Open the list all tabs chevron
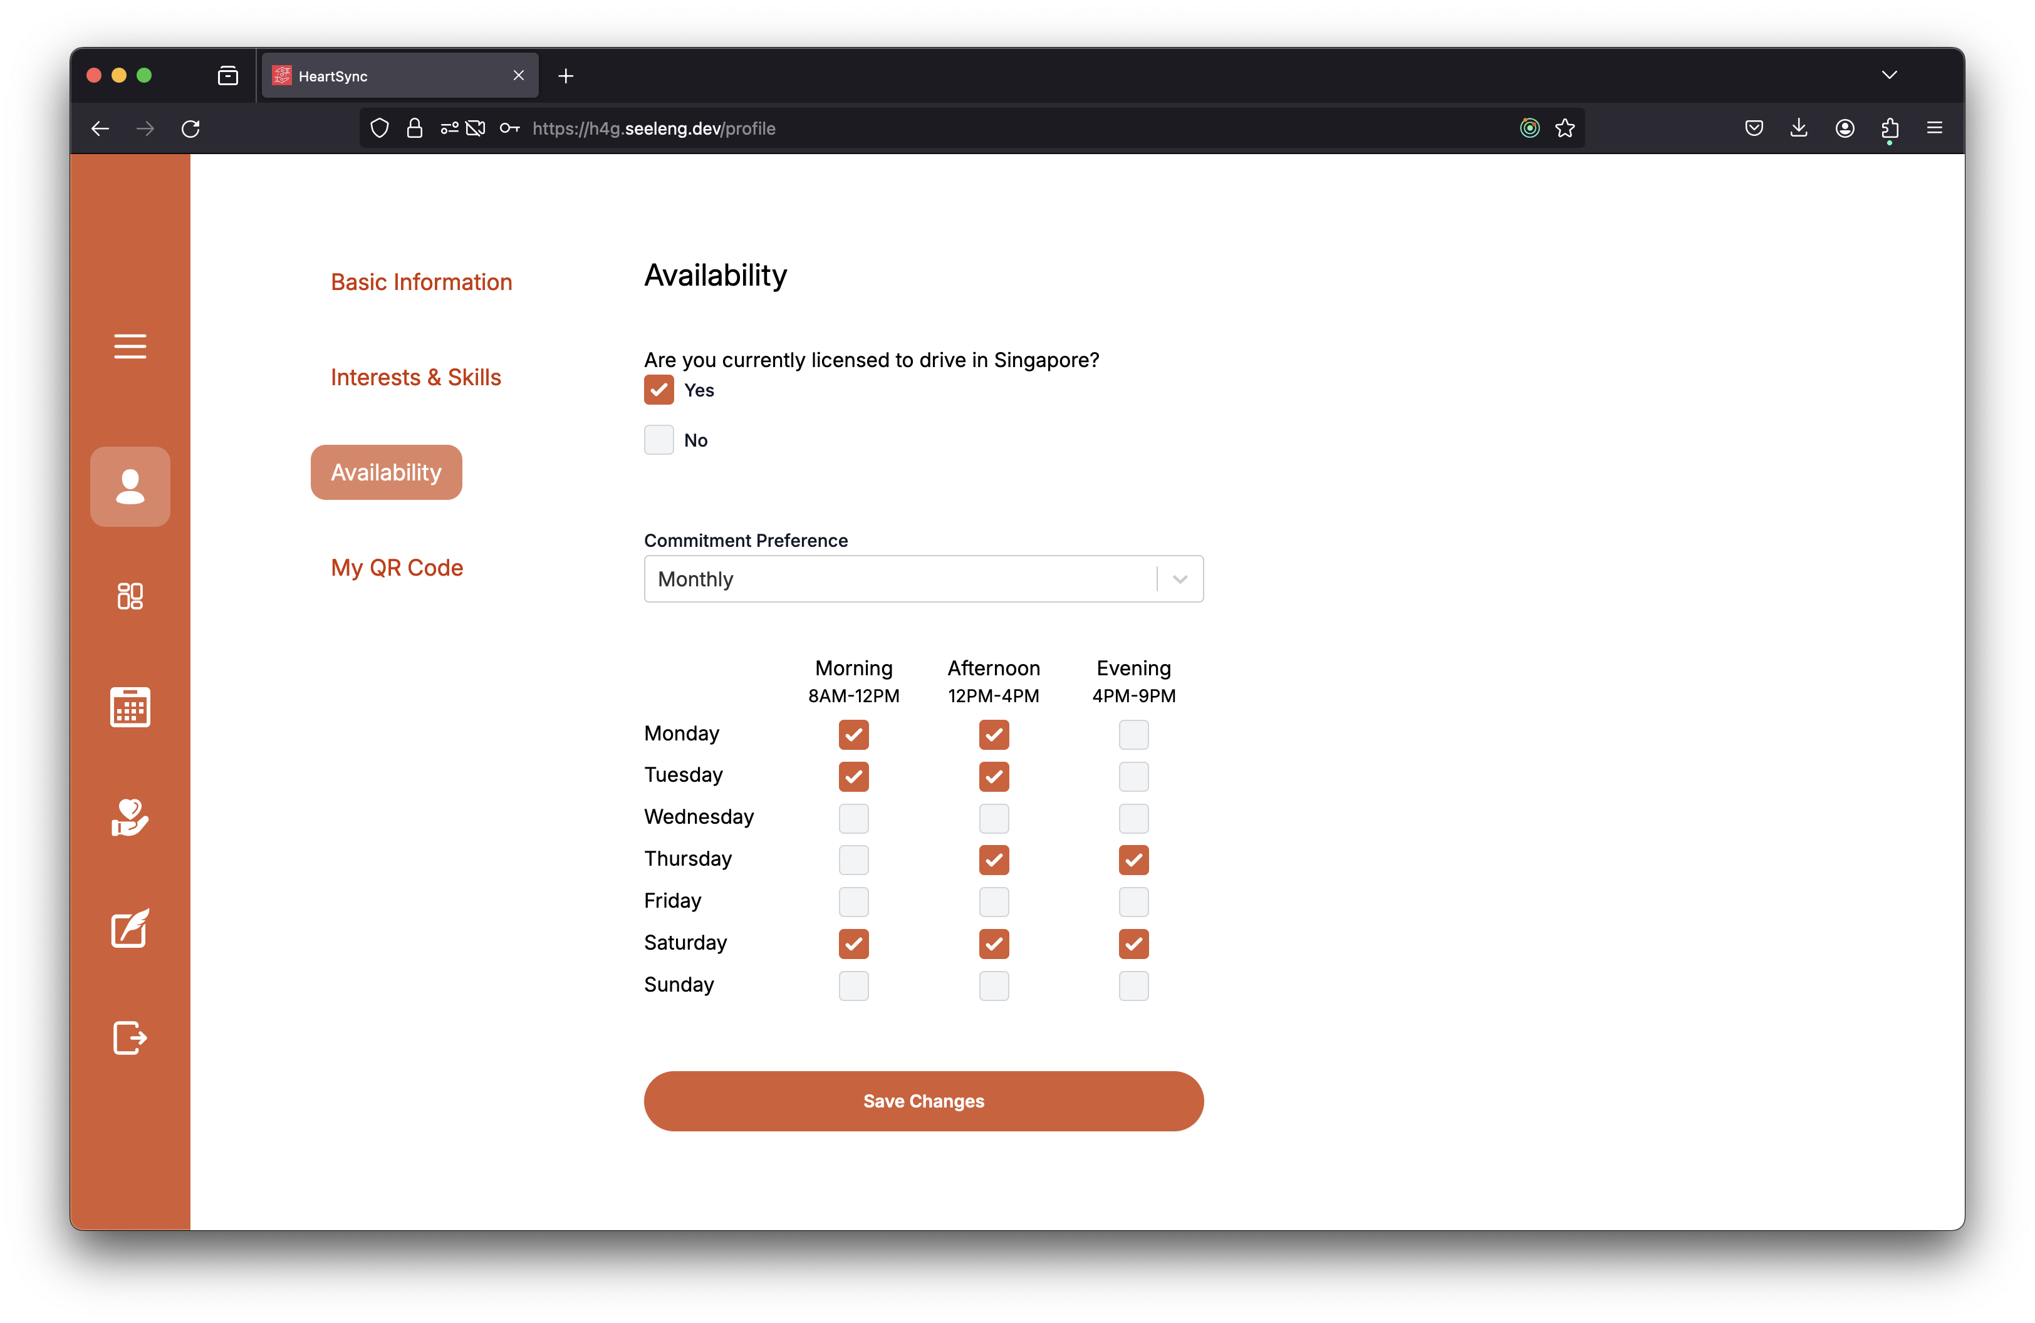Viewport: 2035px width, 1323px height. click(x=1890, y=75)
